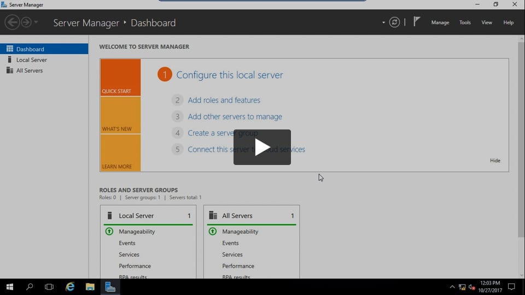The width and height of the screenshot is (525, 295).
Task: Select All Servers in the sidebar
Action: (x=30, y=70)
